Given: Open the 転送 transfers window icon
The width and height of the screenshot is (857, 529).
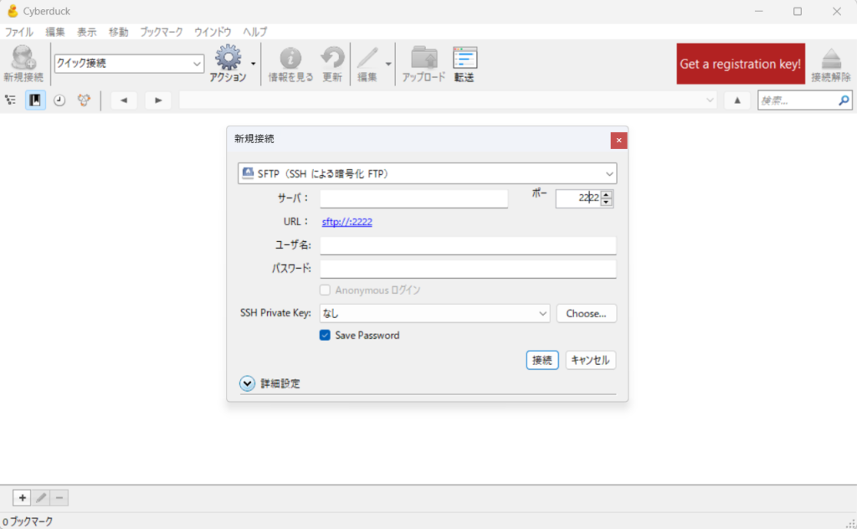Looking at the screenshot, I should (464, 64).
